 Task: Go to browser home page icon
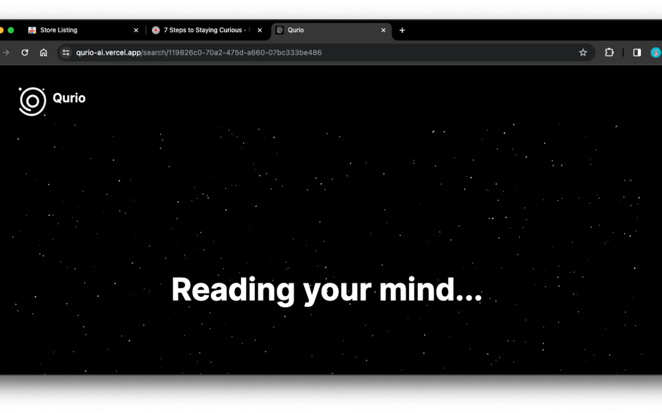[x=44, y=53]
